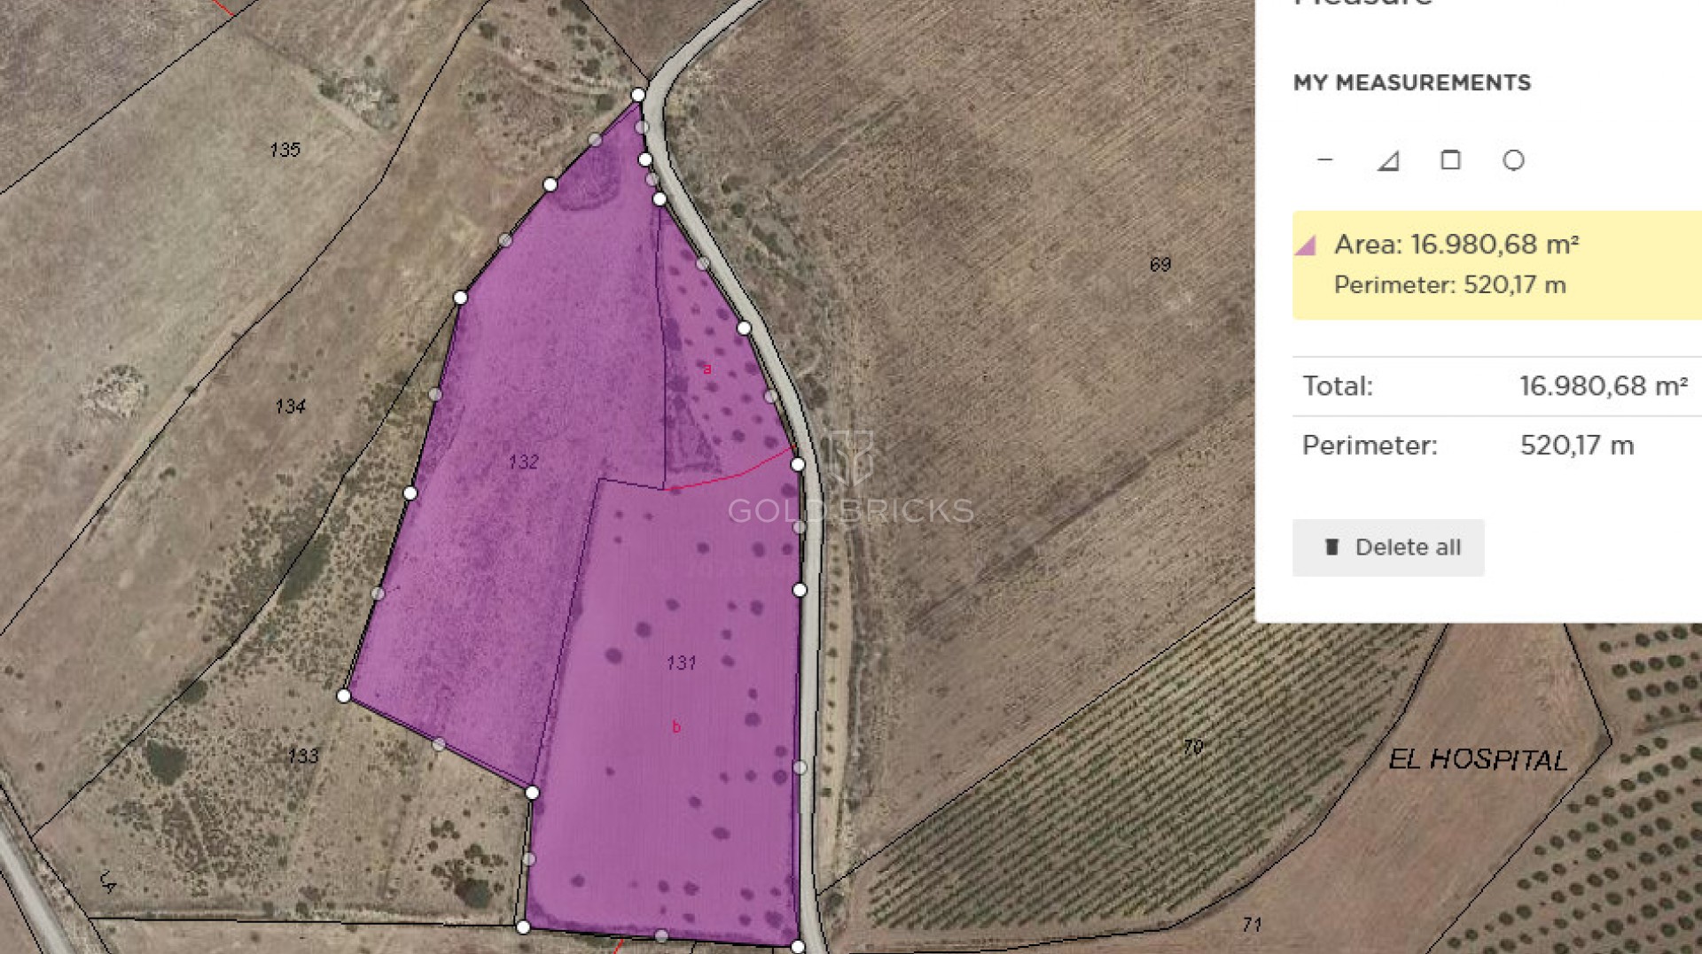Select the line measurement tool
The image size is (1702, 954).
pos(1324,160)
